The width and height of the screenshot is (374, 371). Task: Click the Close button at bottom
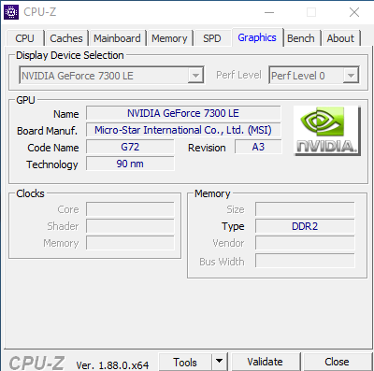337,362
